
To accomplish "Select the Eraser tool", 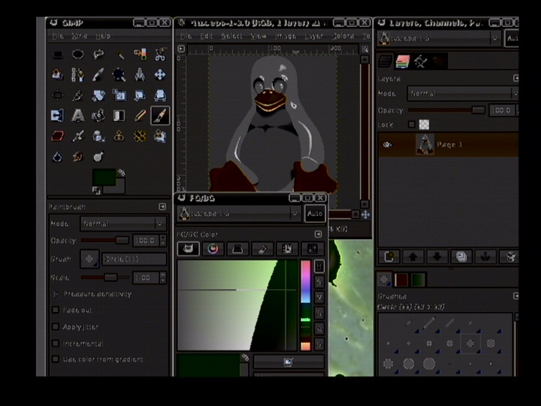I will point(57,136).
